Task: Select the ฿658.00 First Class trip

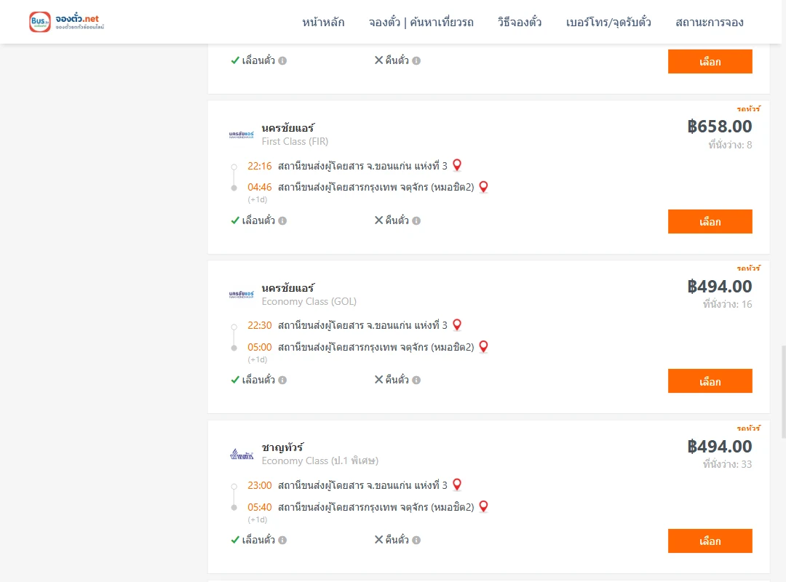Action: tap(710, 222)
